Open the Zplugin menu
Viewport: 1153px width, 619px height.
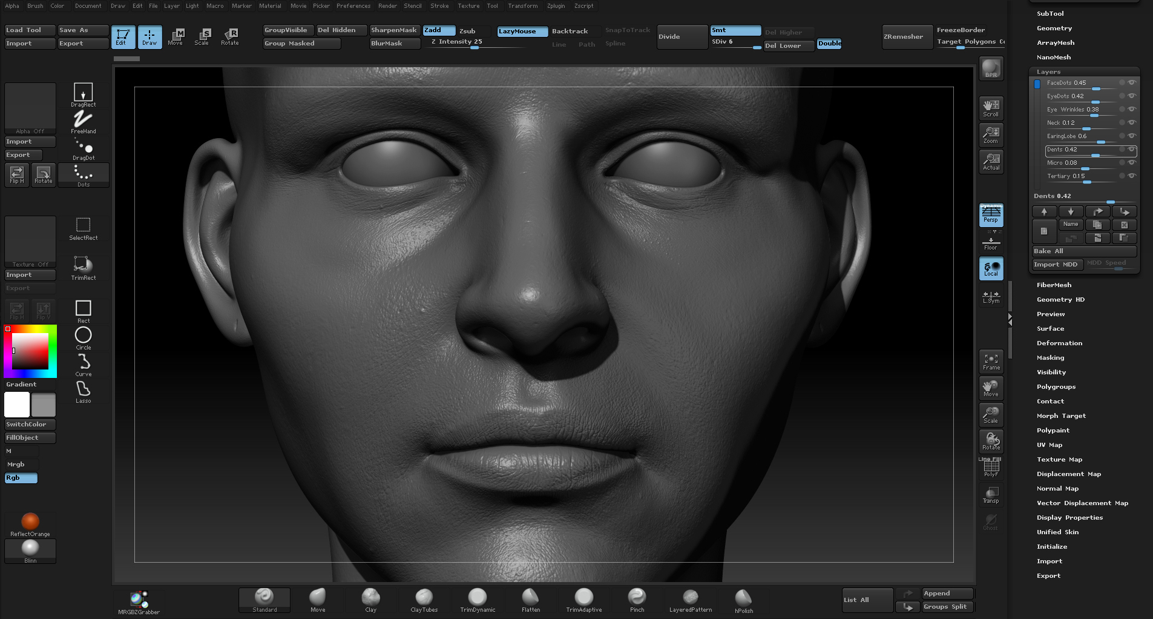tap(556, 6)
